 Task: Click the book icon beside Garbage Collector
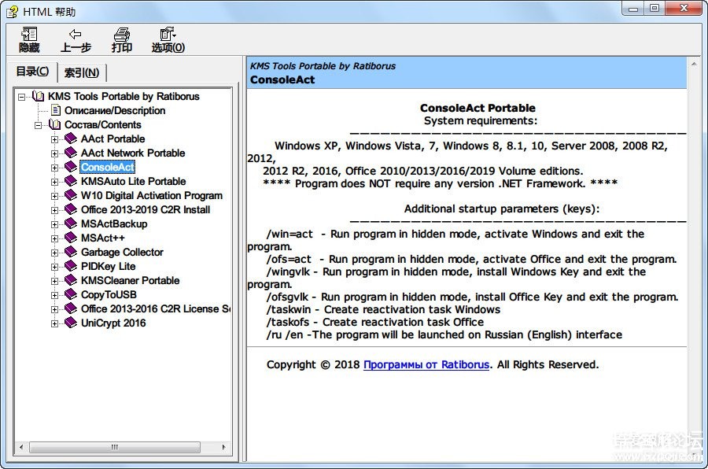click(71, 252)
